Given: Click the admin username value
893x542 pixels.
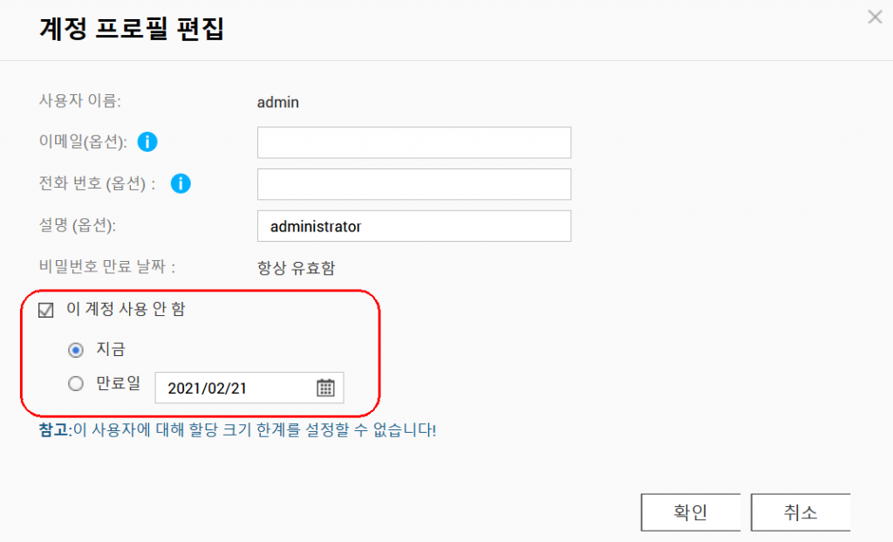Looking at the screenshot, I should tap(278, 102).
